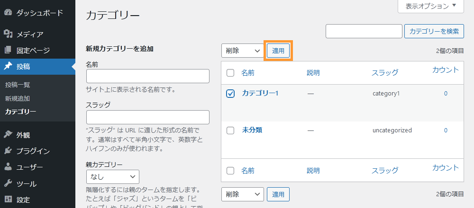474x208 pixels.
Task: Focus the 名前 input for new category
Action: point(148,76)
